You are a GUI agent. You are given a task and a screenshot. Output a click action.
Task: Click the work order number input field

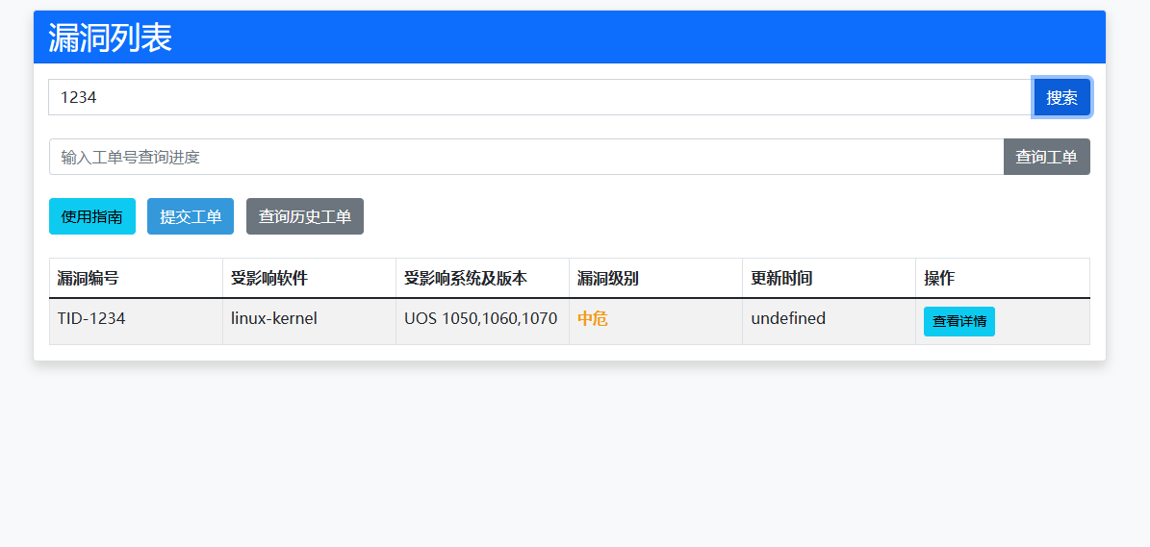[x=525, y=157]
